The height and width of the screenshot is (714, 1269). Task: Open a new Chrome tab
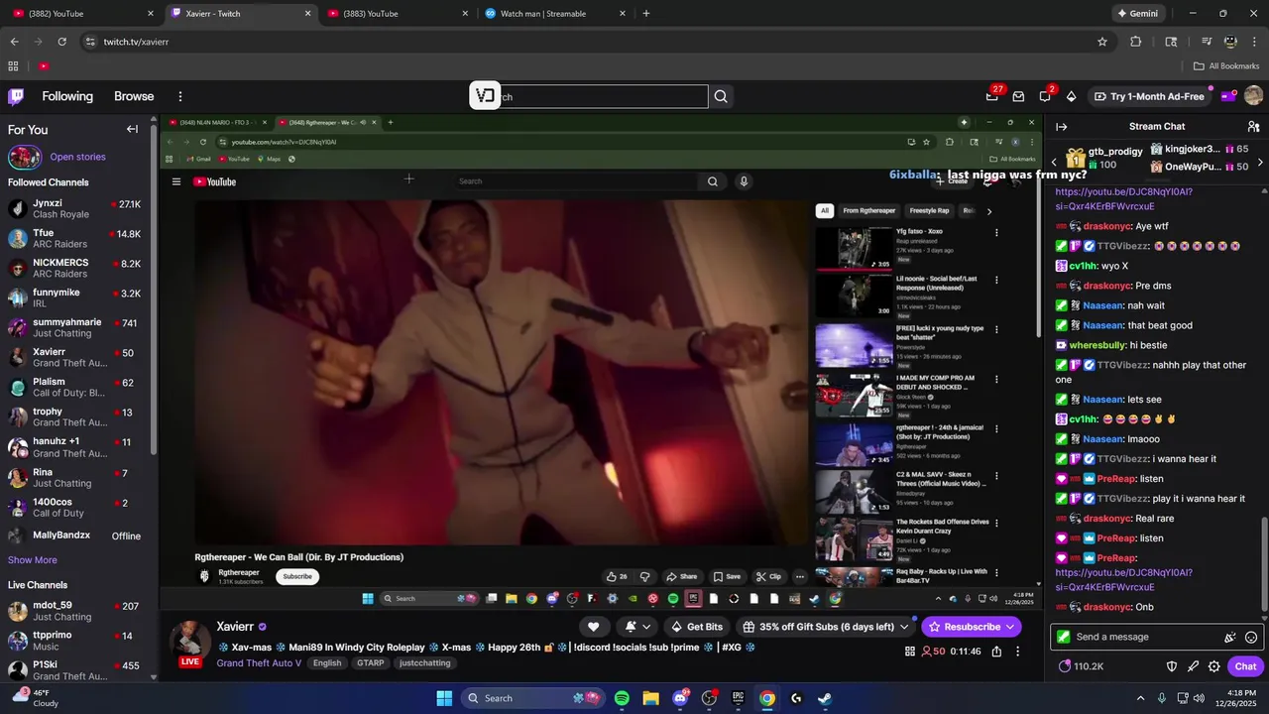pyautogui.click(x=646, y=14)
